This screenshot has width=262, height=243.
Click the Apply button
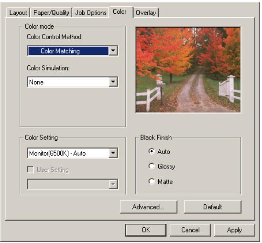[234, 230]
